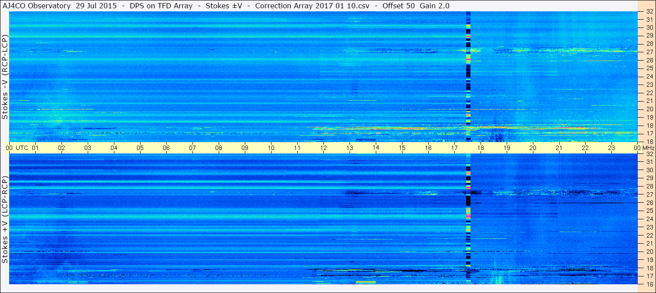
Task: Select the 01 hour tick label
Action: 35,148
